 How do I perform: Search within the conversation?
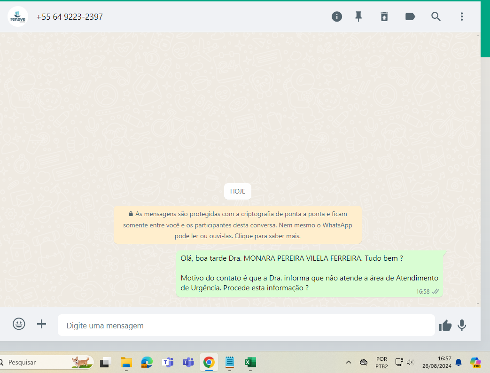[436, 16]
